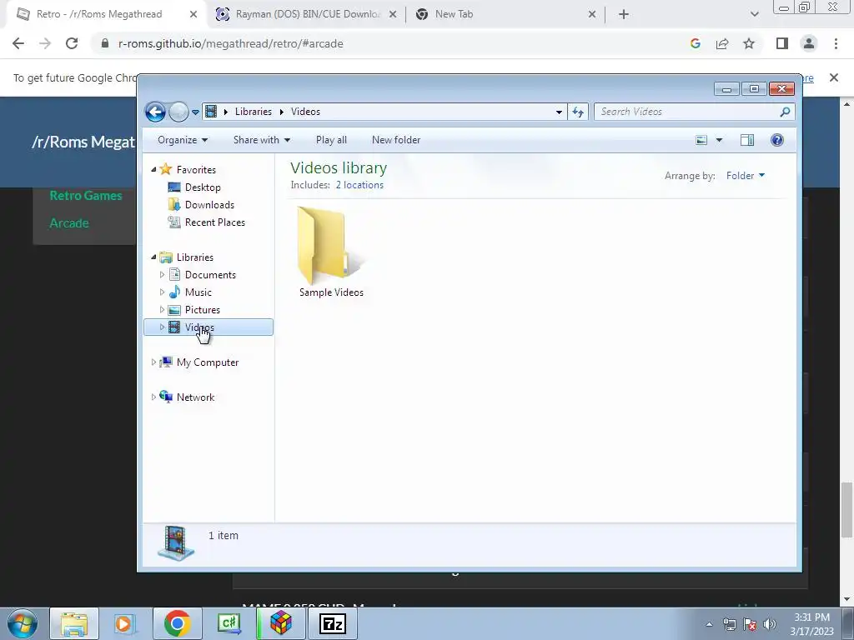This screenshot has height=640, width=854.
Task: Select Network in navigation pane
Action: coord(195,397)
